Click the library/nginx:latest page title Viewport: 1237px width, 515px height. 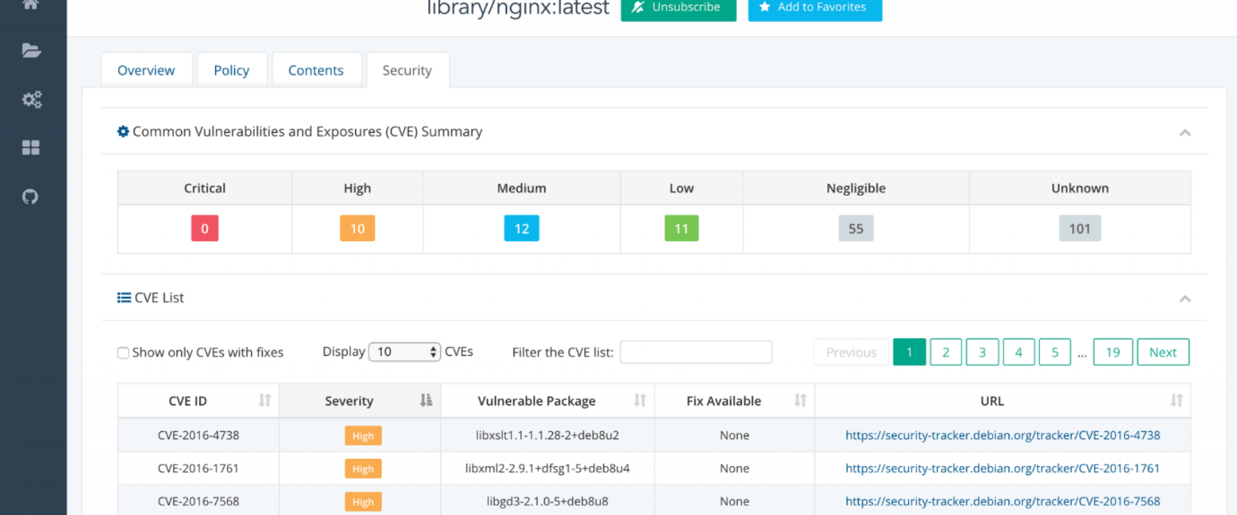click(x=518, y=8)
